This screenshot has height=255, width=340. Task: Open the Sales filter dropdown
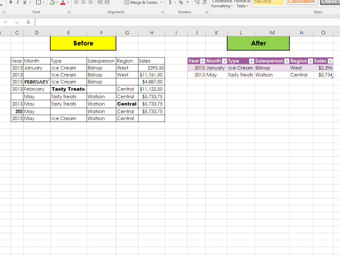tap(330, 61)
